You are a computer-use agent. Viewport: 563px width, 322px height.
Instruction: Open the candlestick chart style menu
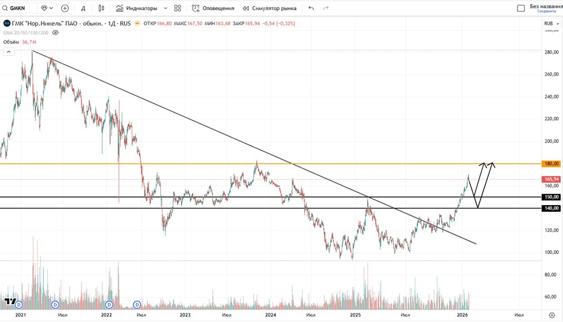[x=101, y=8]
